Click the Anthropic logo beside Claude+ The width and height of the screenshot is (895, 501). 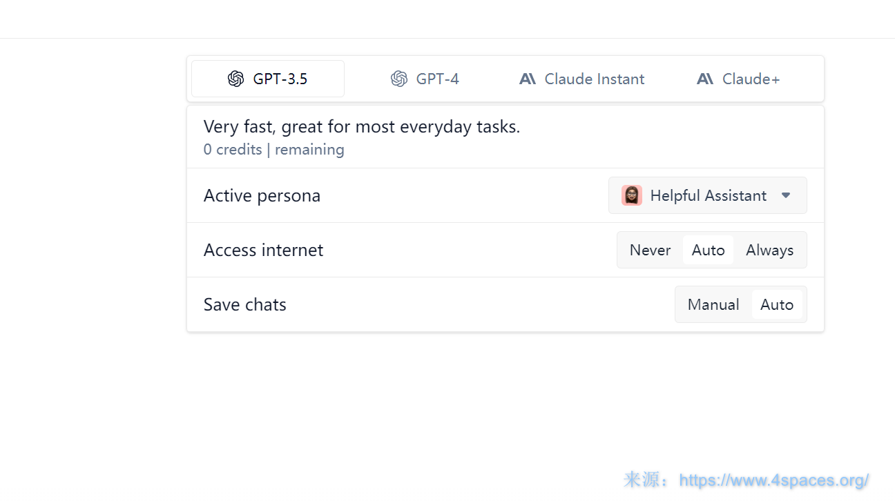[x=705, y=79]
